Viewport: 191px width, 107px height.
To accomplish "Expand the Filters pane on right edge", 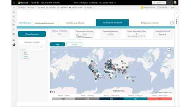I will pos(177,21).
